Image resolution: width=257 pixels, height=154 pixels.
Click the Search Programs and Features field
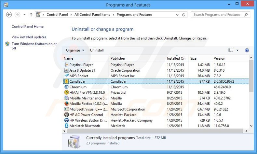221,15
